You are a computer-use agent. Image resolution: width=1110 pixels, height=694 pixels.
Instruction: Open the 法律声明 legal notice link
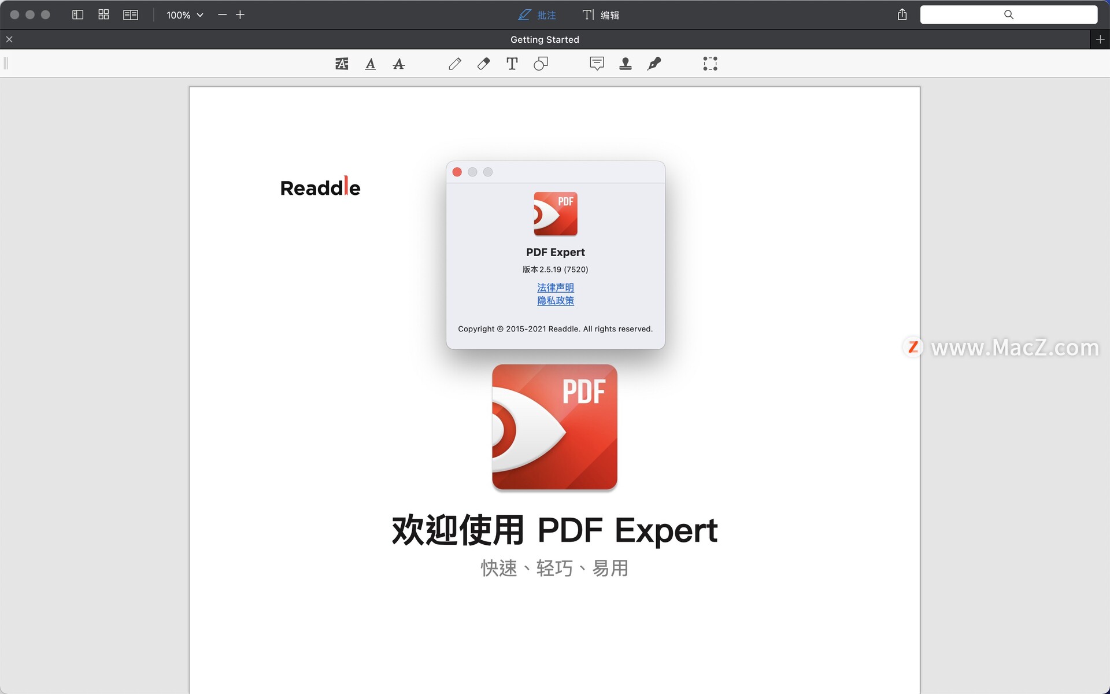tap(555, 287)
